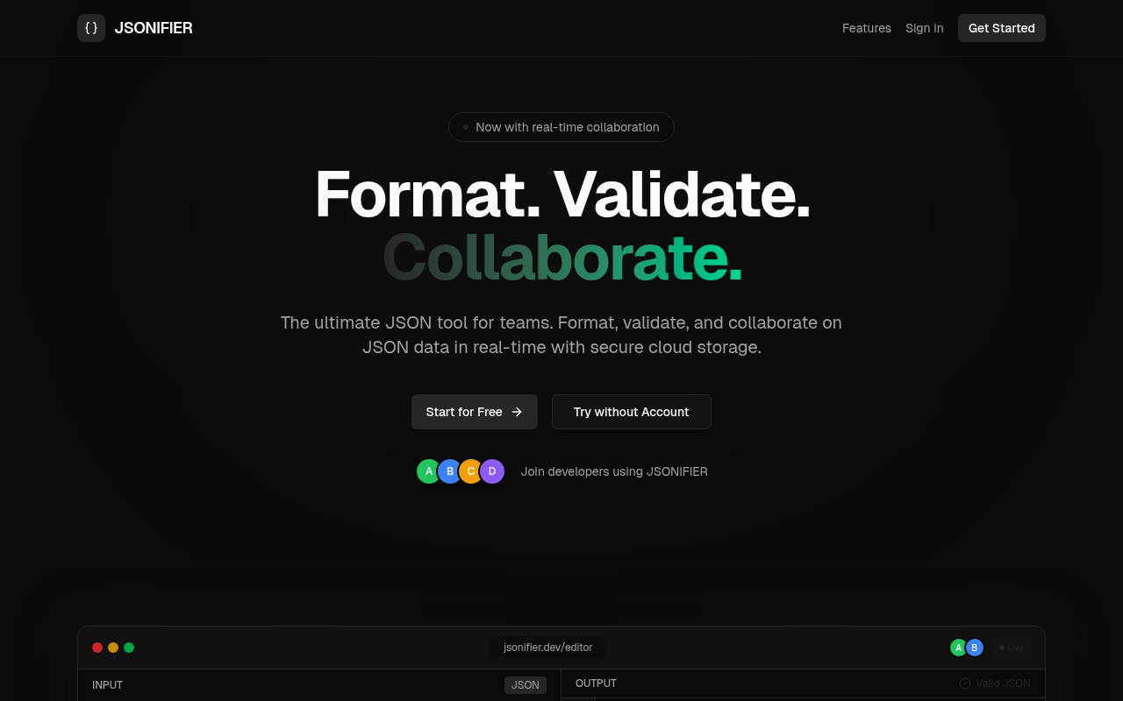Click the jsonifier.dev/editor address bar
1123x701 pixels.
(x=547, y=647)
